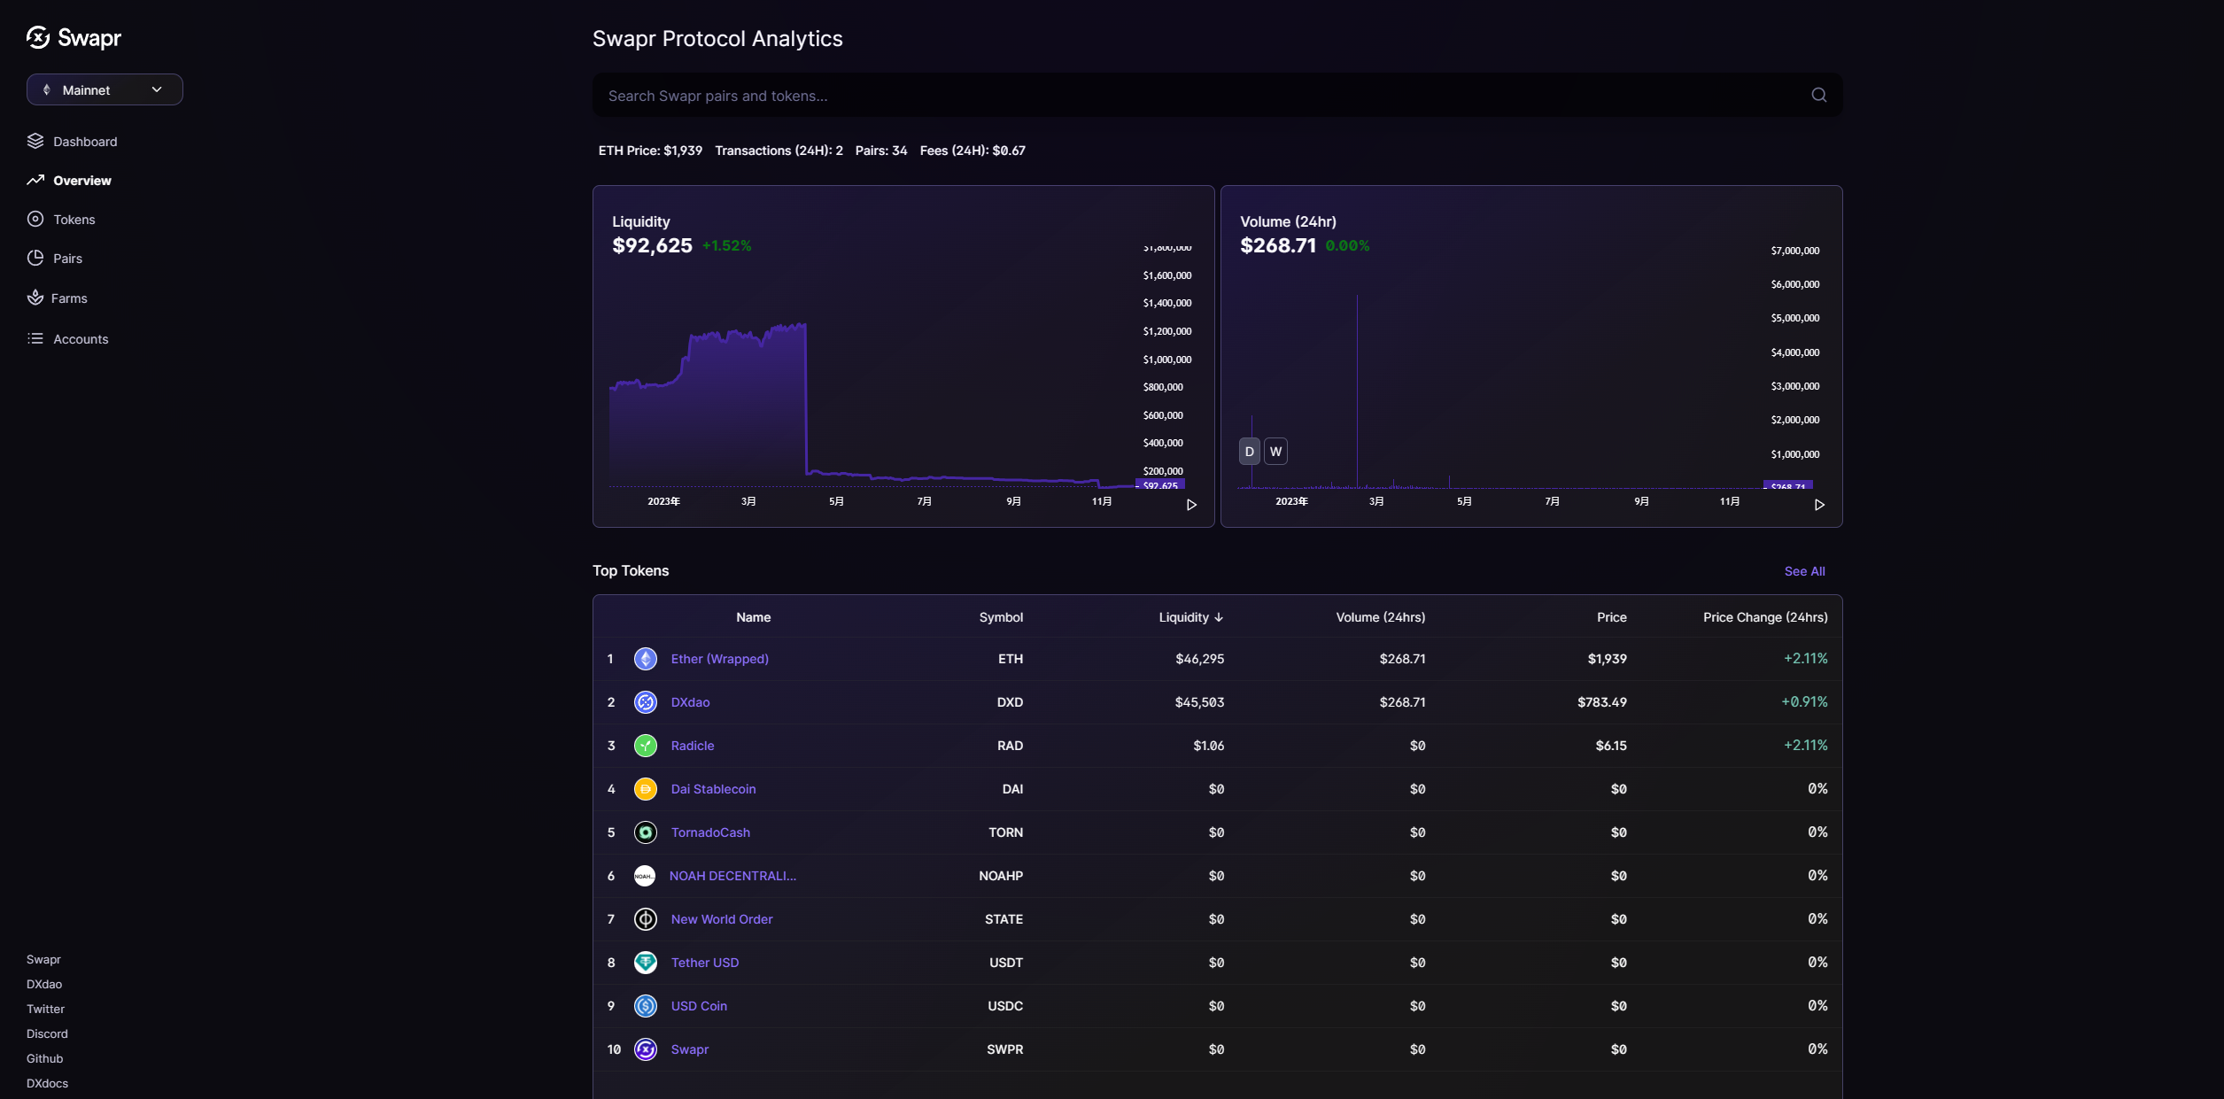Screen dimensions: 2224x1099
Task: Open the New World Order token link
Action: pyautogui.click(x=721, y=919)
